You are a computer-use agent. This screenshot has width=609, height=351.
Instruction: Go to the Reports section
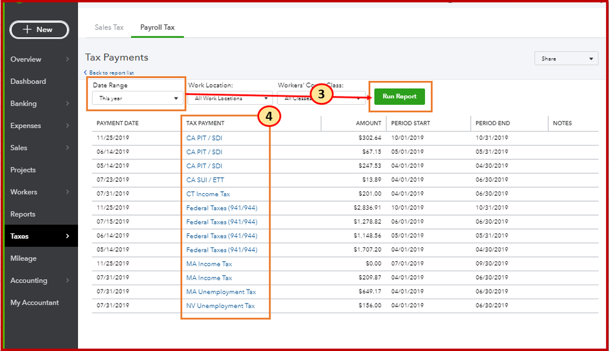23,214
